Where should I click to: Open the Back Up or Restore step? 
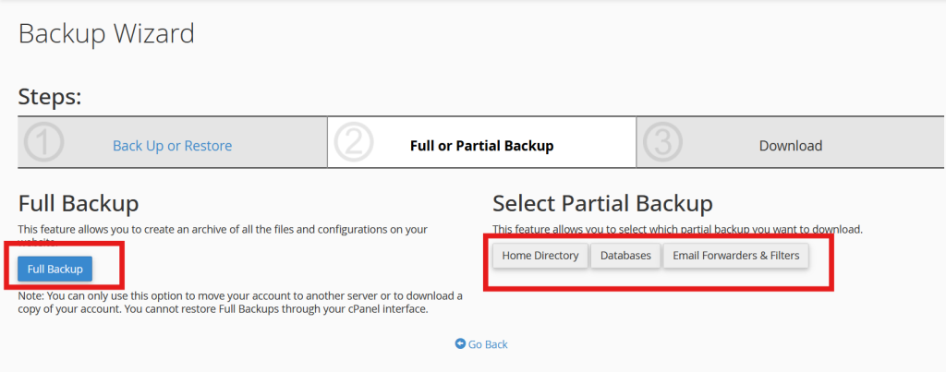pyautogui.click(x=172, y=146)
